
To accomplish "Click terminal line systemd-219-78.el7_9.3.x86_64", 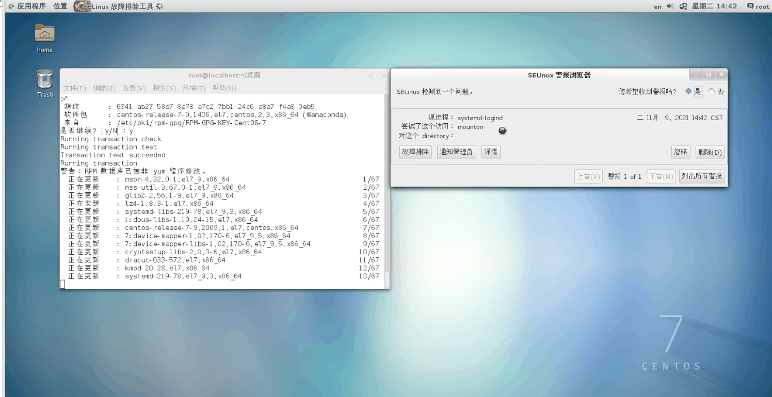I will pos(183,276).
